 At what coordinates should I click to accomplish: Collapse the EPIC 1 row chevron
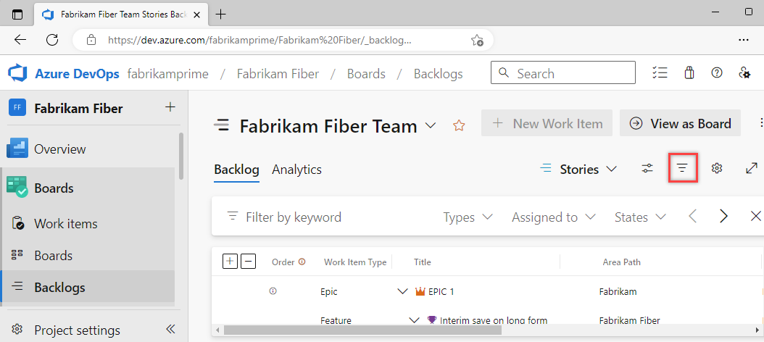[402, 291]
